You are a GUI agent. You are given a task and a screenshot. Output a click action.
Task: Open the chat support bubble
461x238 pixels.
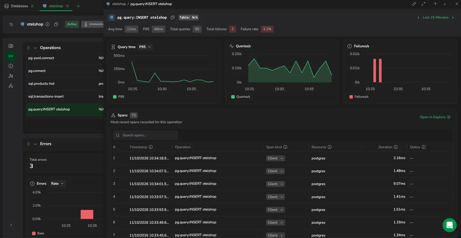coord(449,225)
